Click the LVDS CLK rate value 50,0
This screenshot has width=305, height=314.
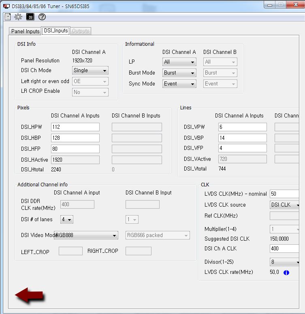(x=274, y=272)
